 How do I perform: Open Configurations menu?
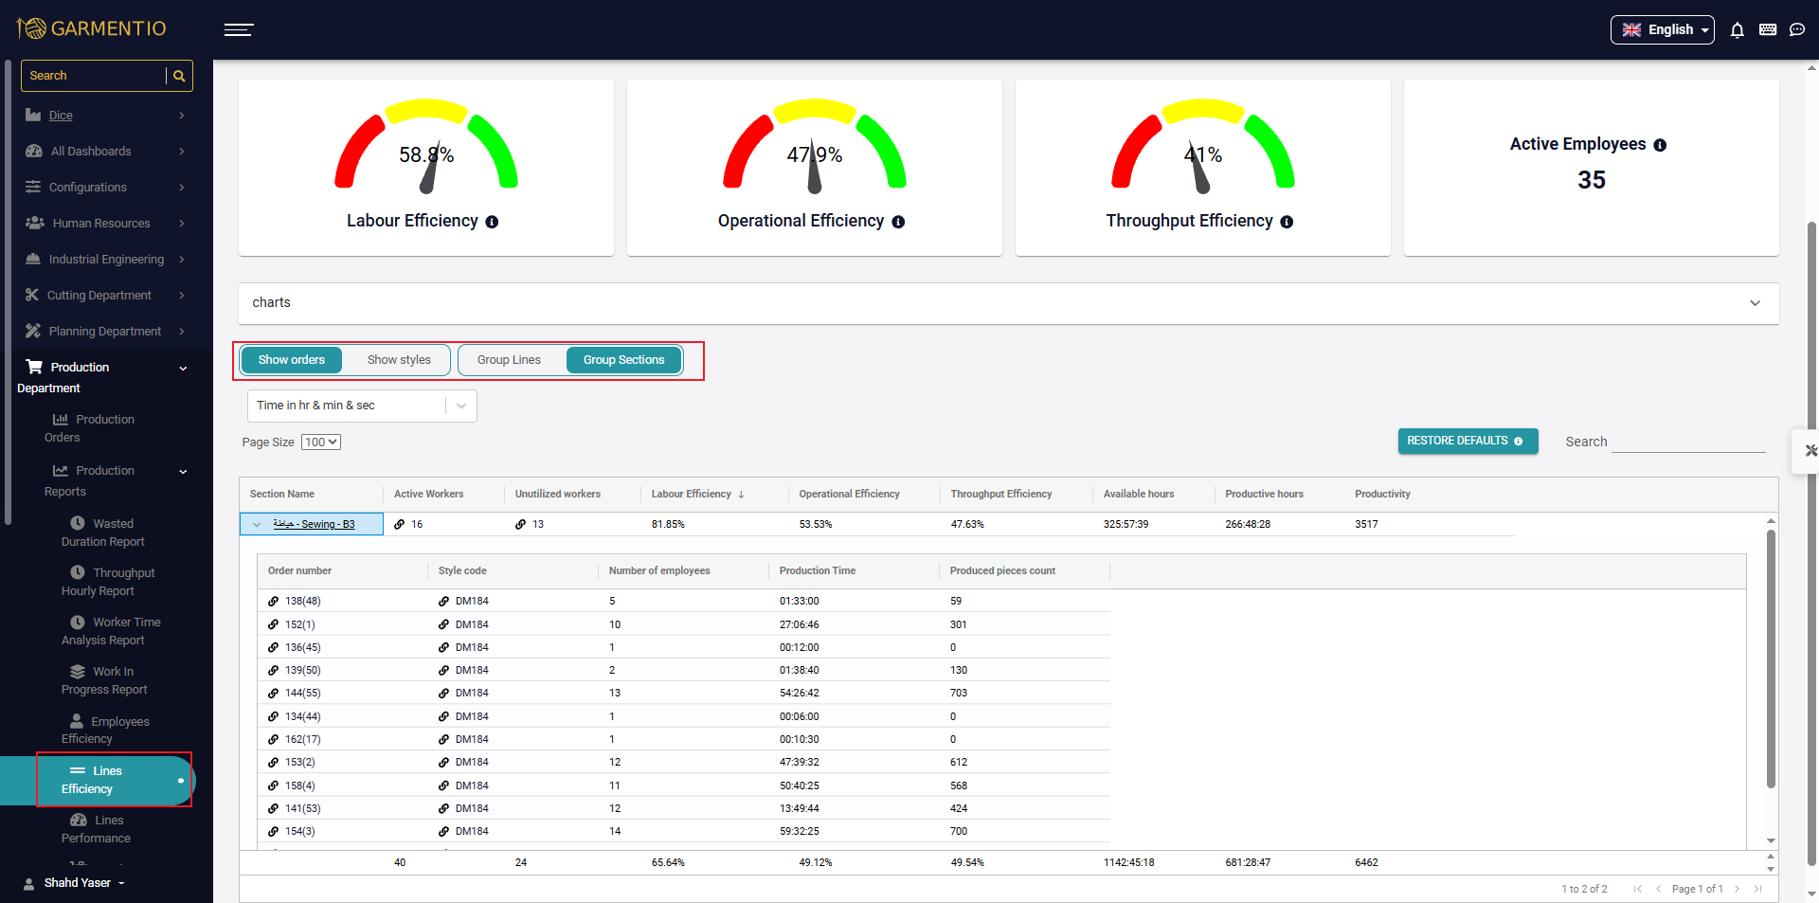coord(104,188)
